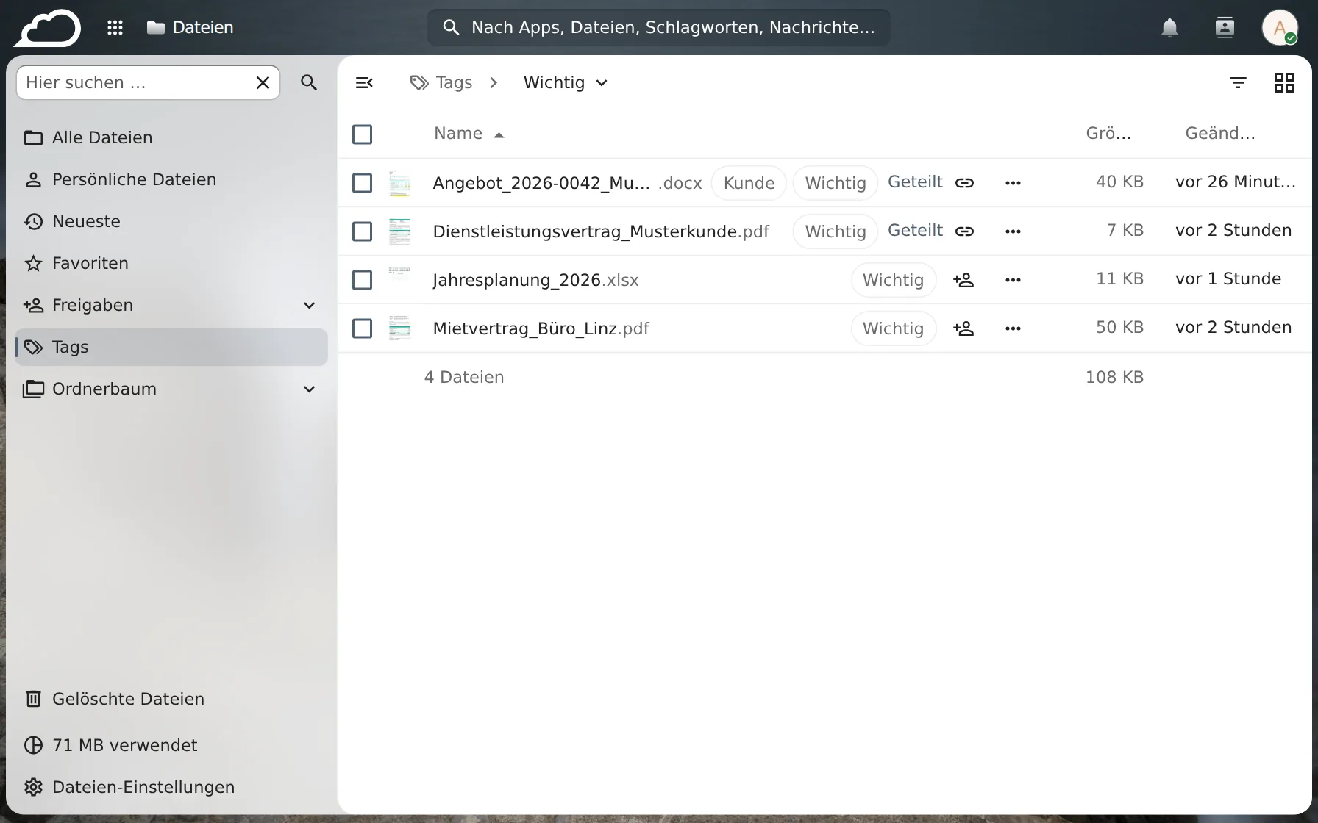Select the Dienstleistungsvertrag_Musterkunde.pdf checkbox

click(362, 231)
